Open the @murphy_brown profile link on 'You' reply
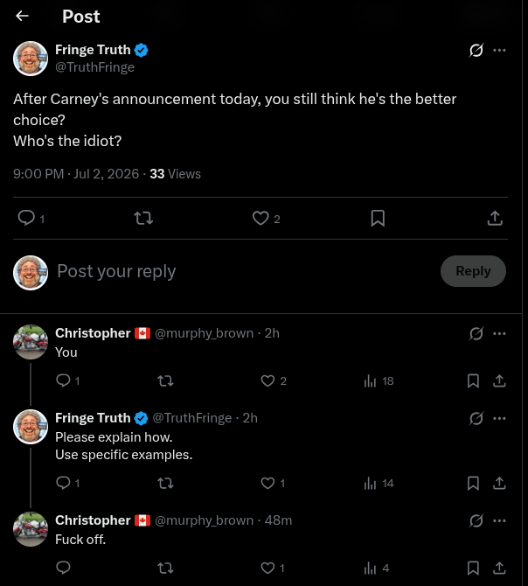This screenshot has height=586, width=528. coord(204,333)
